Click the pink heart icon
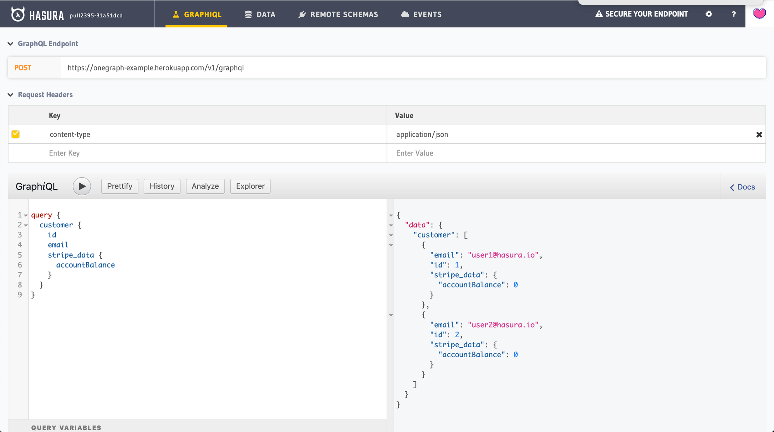Image resolution: width=774 pixels, height=432 pixels. pyautogui.click(x=760, y=14)
